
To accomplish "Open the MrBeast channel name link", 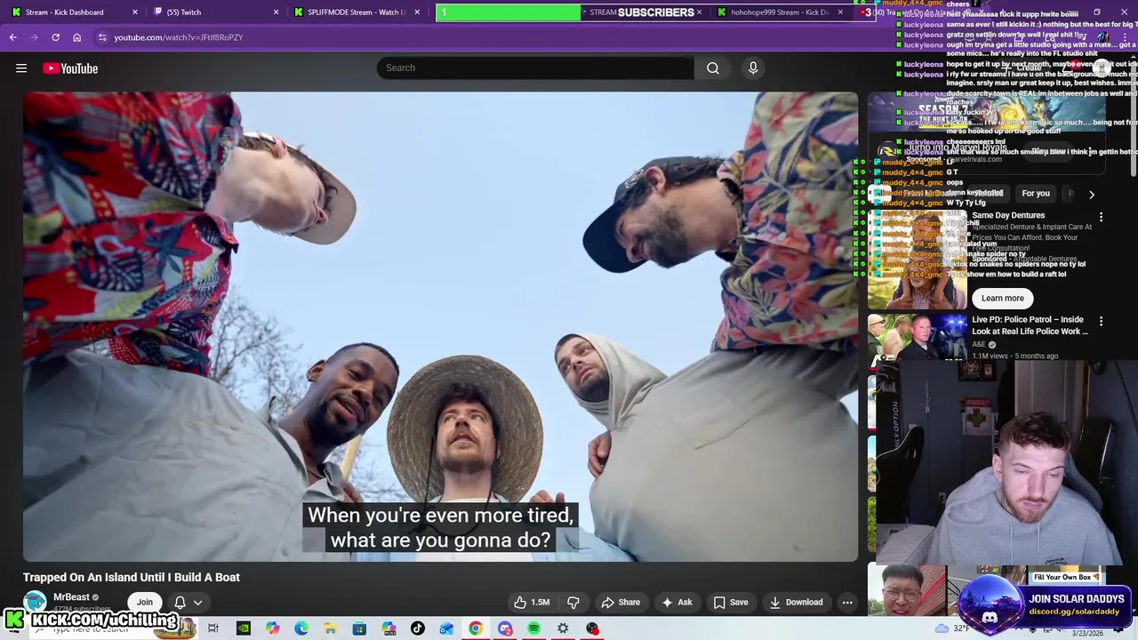I will pos(71,597).
